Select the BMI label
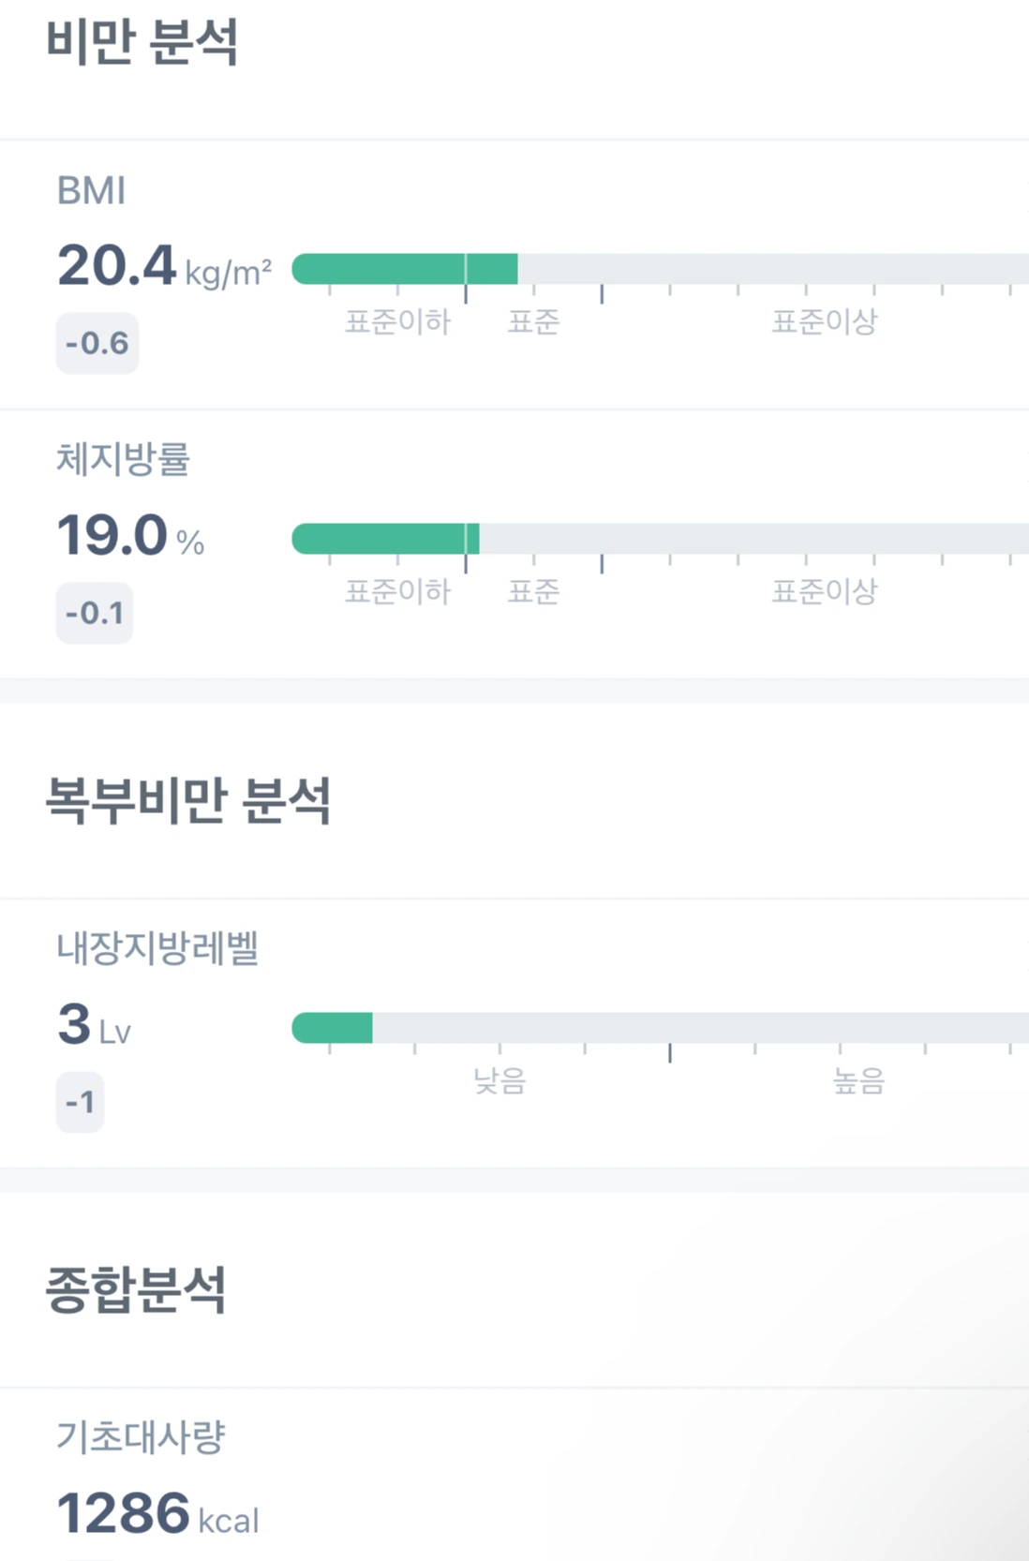Image resolution: width=1029 pixels, height=1561 pixels. click(x=91, y=190)
